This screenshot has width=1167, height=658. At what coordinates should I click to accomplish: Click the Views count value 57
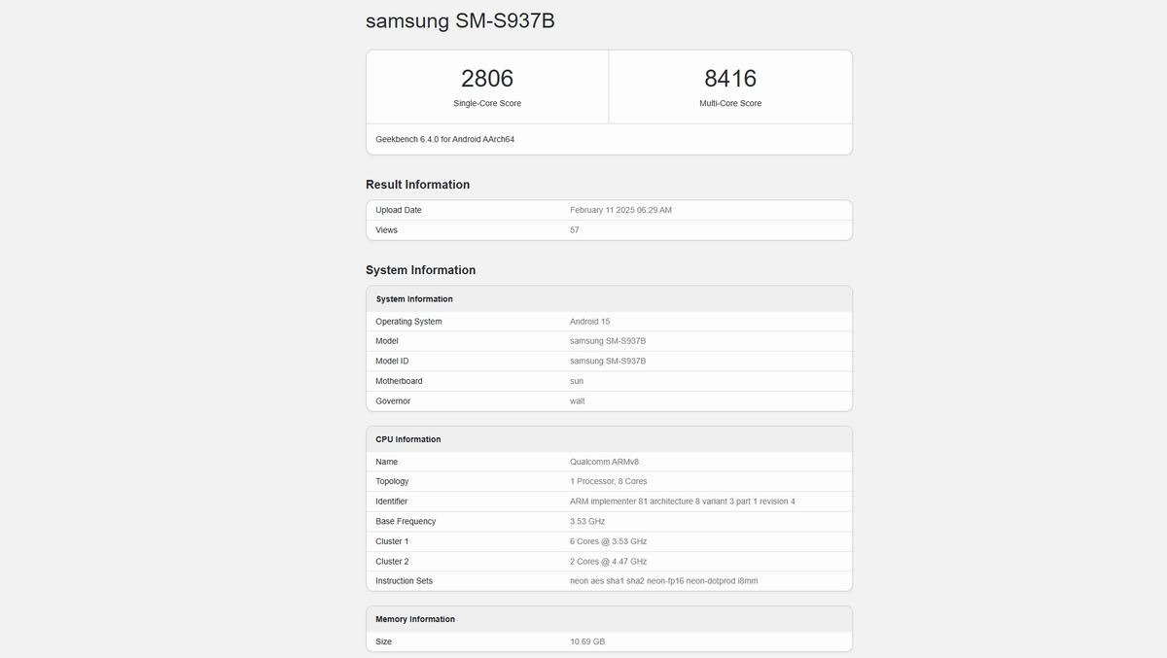(x=575, y=230)
